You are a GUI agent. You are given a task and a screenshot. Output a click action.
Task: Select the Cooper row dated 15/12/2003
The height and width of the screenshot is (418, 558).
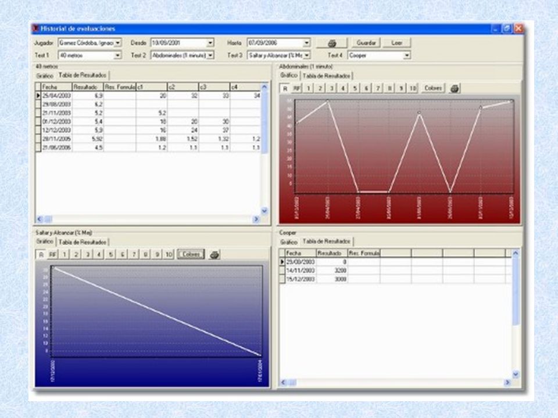395,279
